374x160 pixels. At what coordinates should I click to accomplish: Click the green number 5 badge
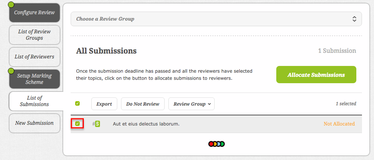coord(98,124)
